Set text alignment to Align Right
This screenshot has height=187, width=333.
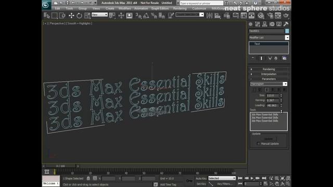(278, 89)
